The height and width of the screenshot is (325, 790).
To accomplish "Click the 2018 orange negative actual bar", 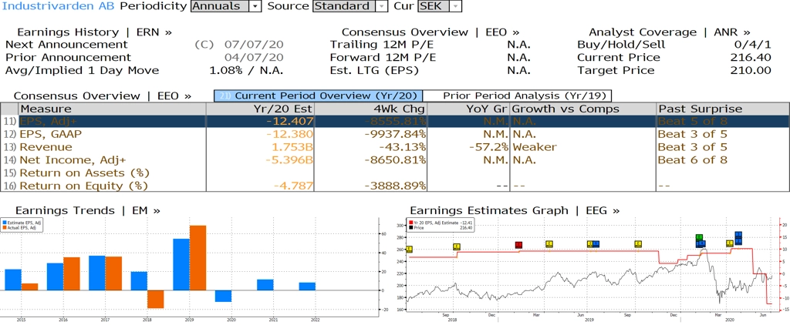I will coord(156,300).
